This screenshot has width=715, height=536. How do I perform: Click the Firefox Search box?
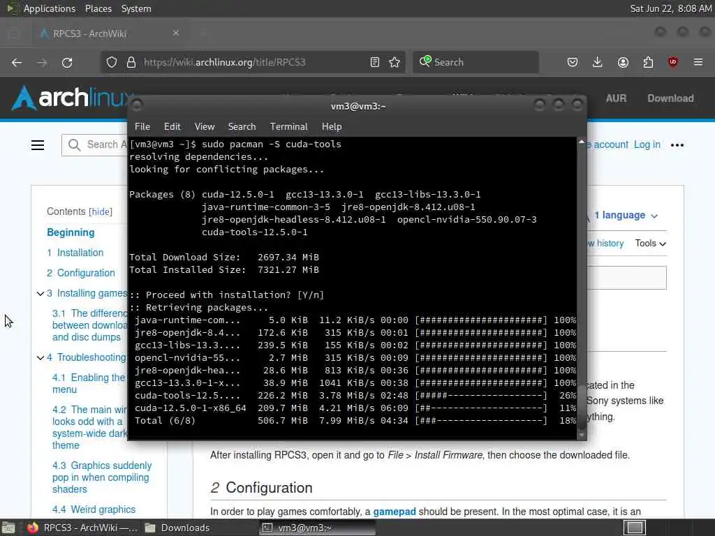coord(476,62)
